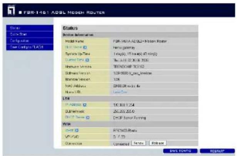Click the arrow icon beside IP Address

click(85, 105)
